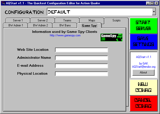Viewport: 160px width, 114px height.
Task: Click the AQStart title bar icon
Action: coord(3,3)
